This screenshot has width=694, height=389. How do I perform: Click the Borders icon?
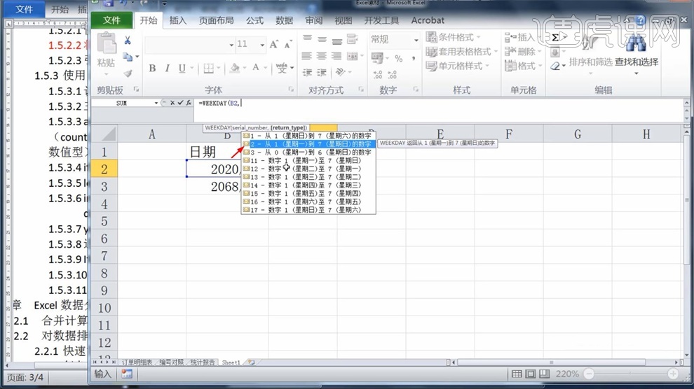(208, 68)
